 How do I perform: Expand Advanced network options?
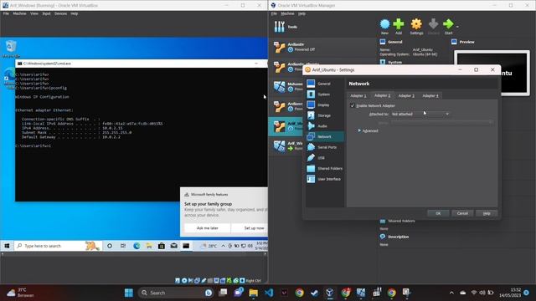pos(368,130)
